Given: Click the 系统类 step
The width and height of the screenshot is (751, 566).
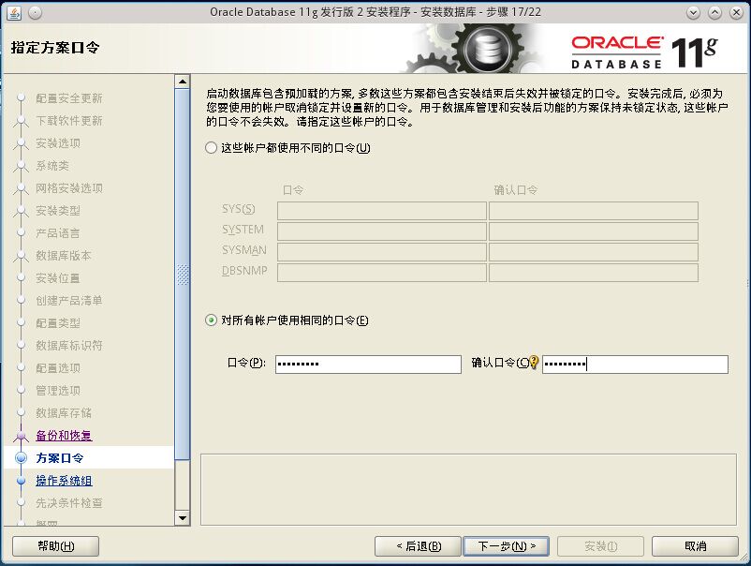Looking at the screenshot, I should pos(52,166).
